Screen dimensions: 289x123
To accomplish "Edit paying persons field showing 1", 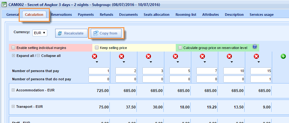I will pyautogui.click(x=99, y=71).
